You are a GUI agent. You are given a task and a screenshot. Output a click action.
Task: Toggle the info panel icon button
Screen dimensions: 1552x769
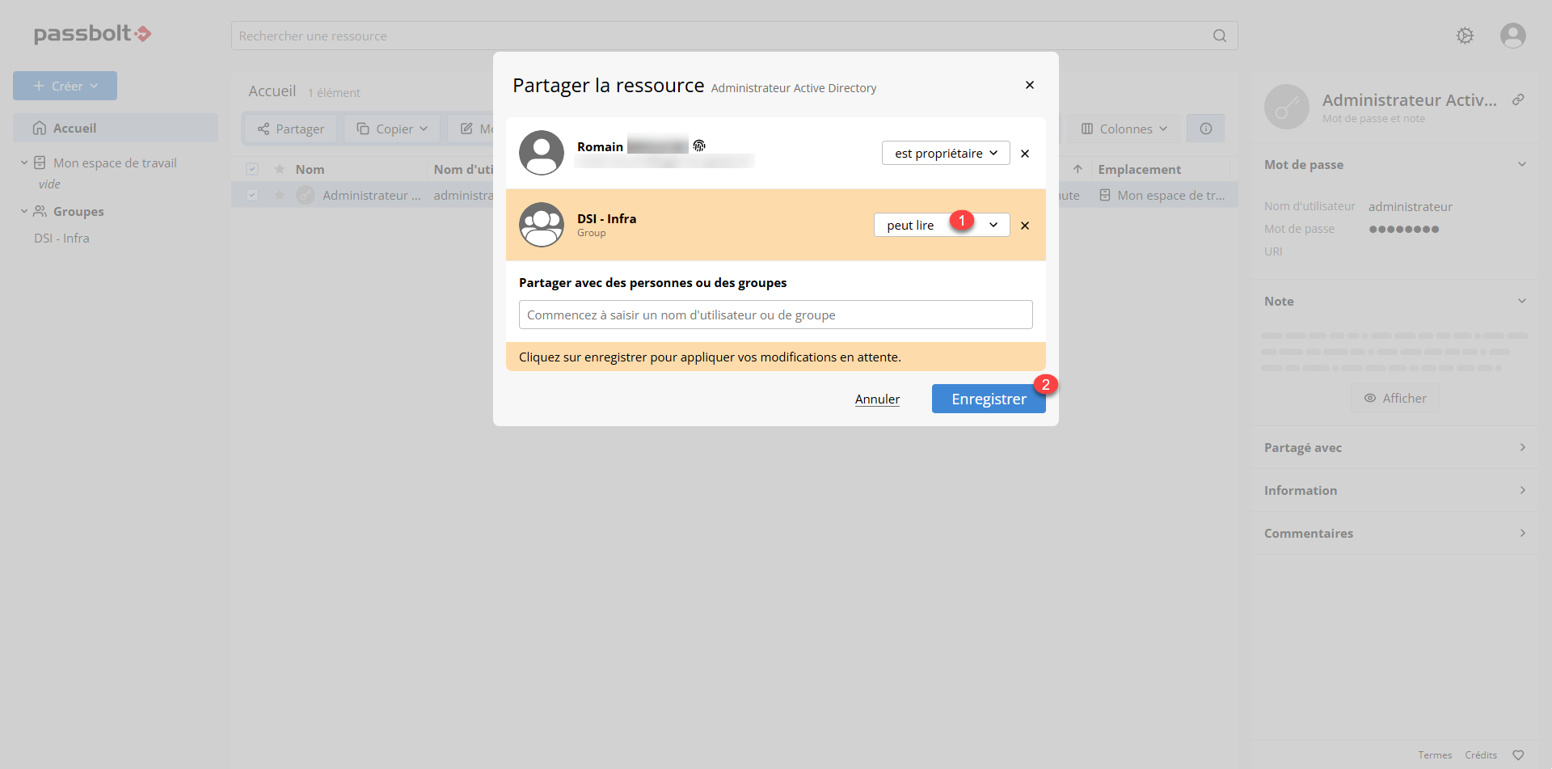point(1205,129)
